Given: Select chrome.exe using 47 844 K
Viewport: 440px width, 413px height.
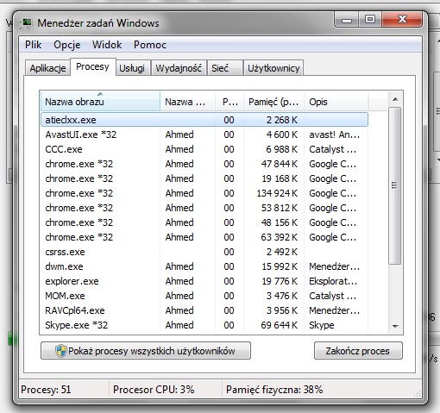Looking at the screenshot, I should pyautogui.click(x=204, y=164).
